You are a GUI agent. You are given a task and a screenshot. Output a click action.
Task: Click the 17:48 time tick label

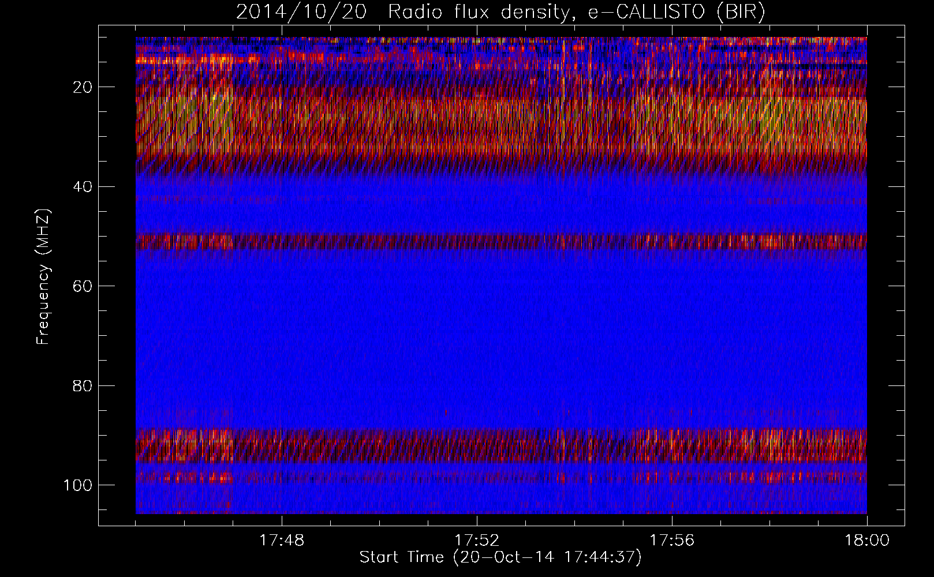[x=282, y=541]
